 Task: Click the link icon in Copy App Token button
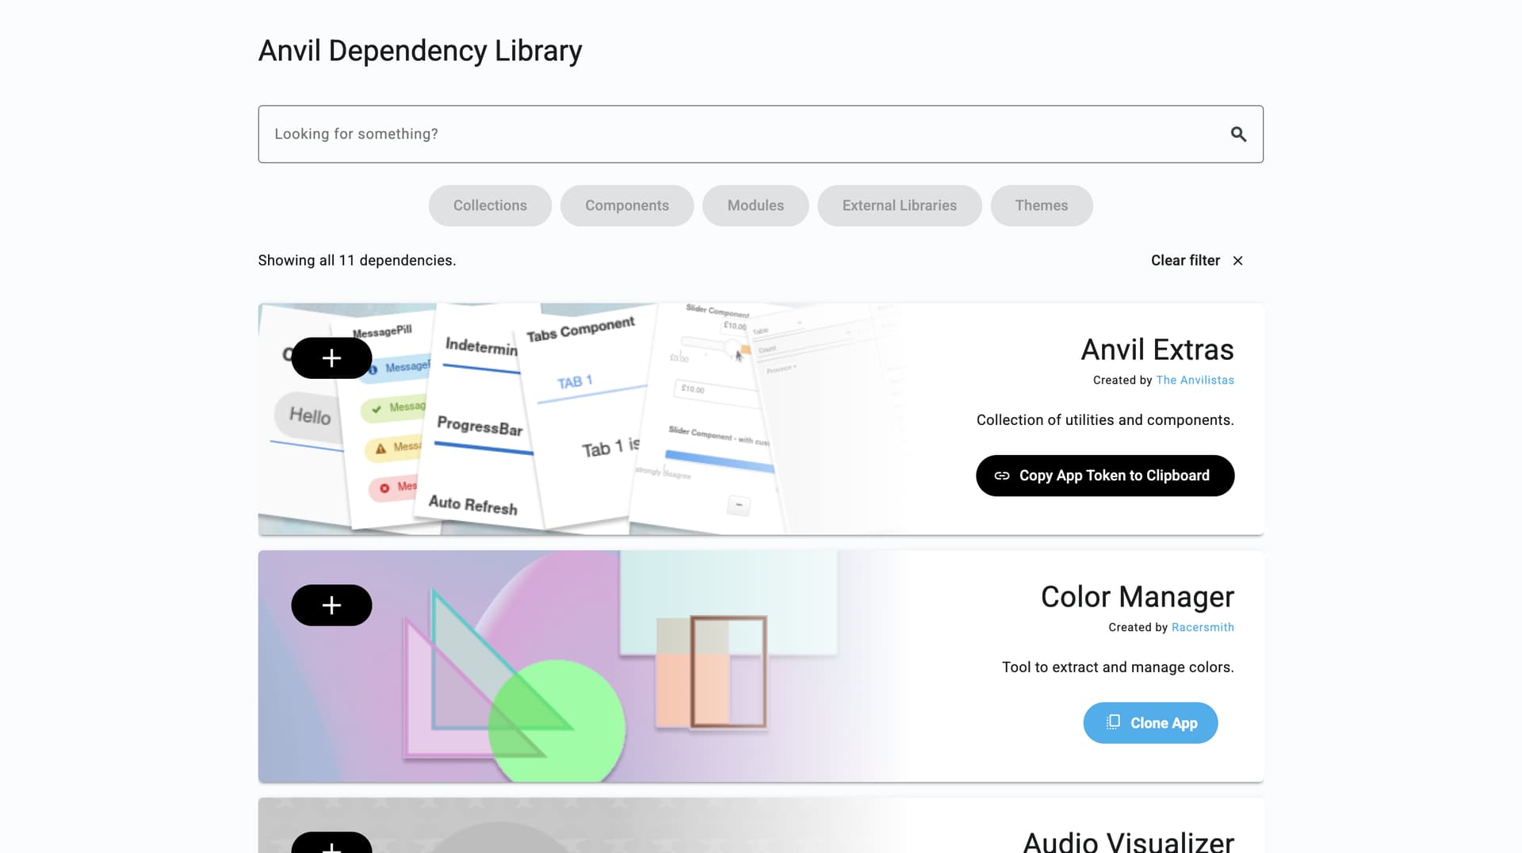click(x=1002, y=476)
